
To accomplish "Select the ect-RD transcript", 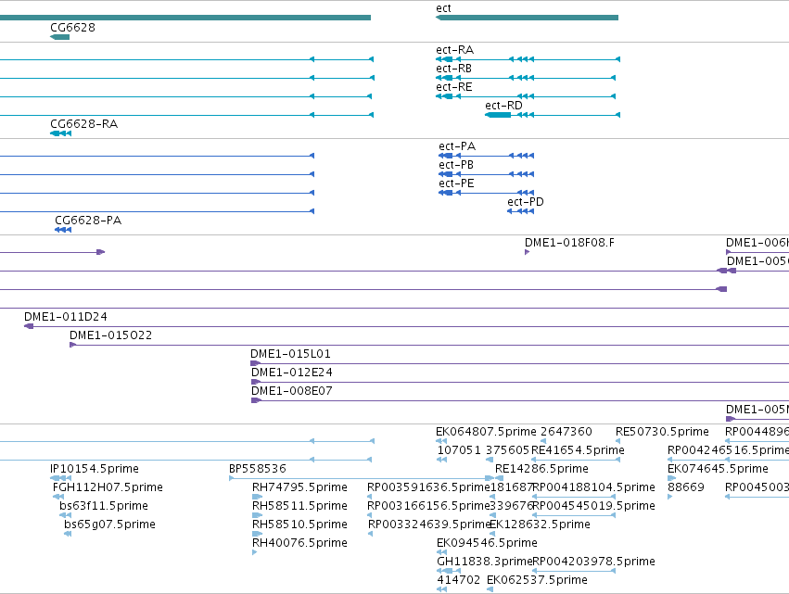I will point(553,115).
